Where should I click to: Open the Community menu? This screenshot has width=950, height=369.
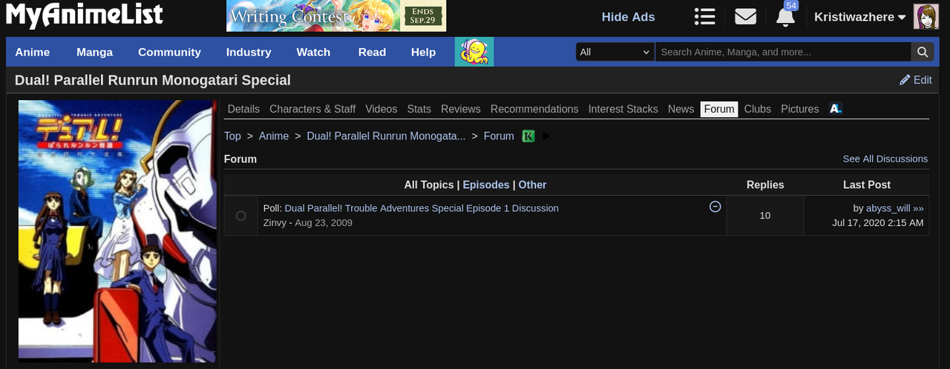[169, 52]
